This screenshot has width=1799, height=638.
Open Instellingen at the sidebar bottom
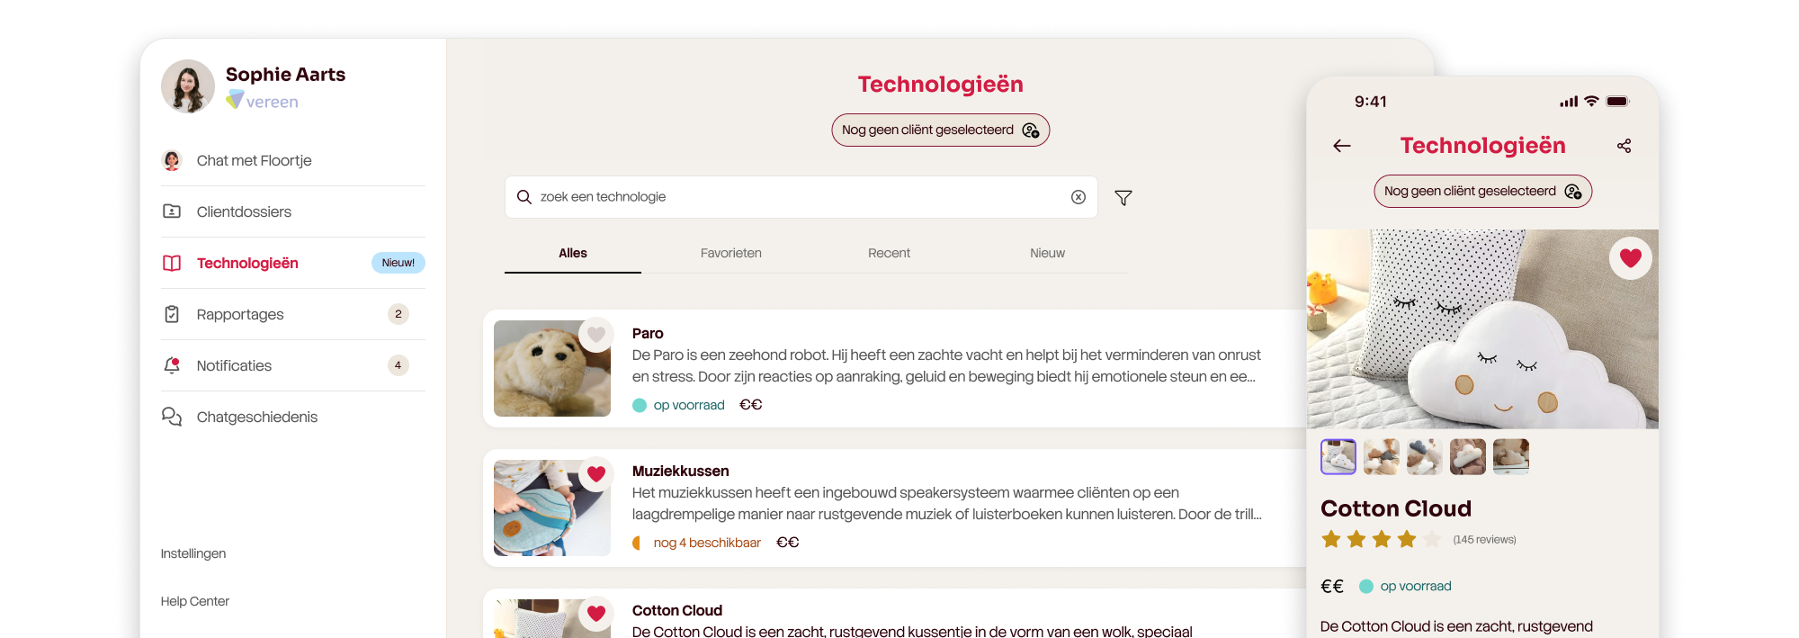193,553
